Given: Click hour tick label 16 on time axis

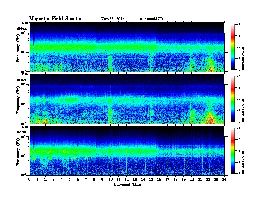Looking at the screenshot, I should (x=159, y=179).
